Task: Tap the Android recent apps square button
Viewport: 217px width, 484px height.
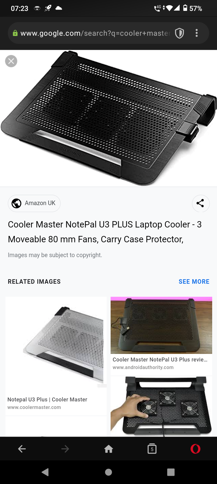Action: pyautogui.click(x=171, y=472)
